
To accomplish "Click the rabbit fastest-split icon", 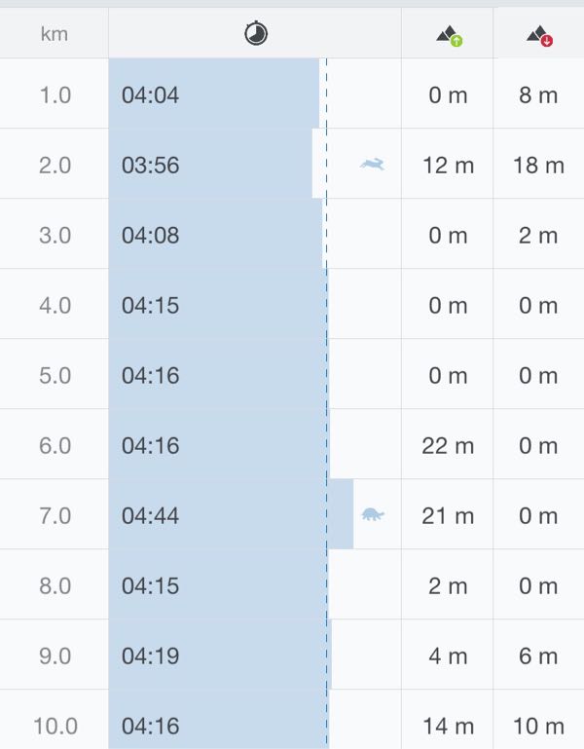I will pyautogui.click(x=372, y=165).
